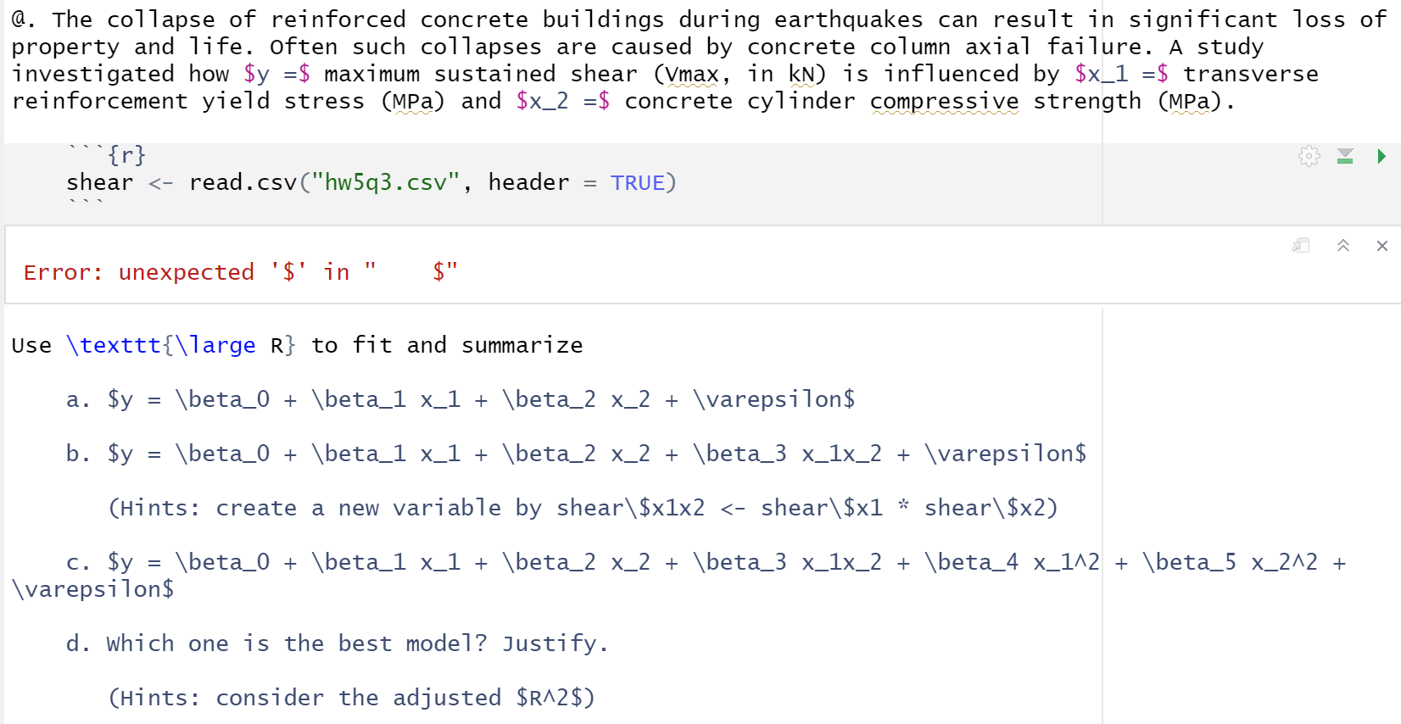This screenshot has height=724, width=1401.
Task: Click \varepsilon$ on the wrapped line
Action: (x=93, y=589)
